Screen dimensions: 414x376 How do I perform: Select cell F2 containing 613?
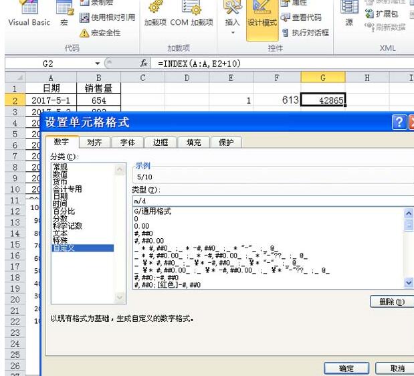277,100
